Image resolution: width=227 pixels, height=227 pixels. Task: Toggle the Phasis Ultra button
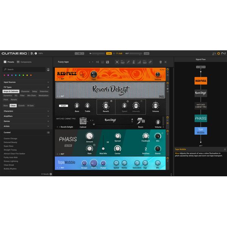click(x=68, y=146)
